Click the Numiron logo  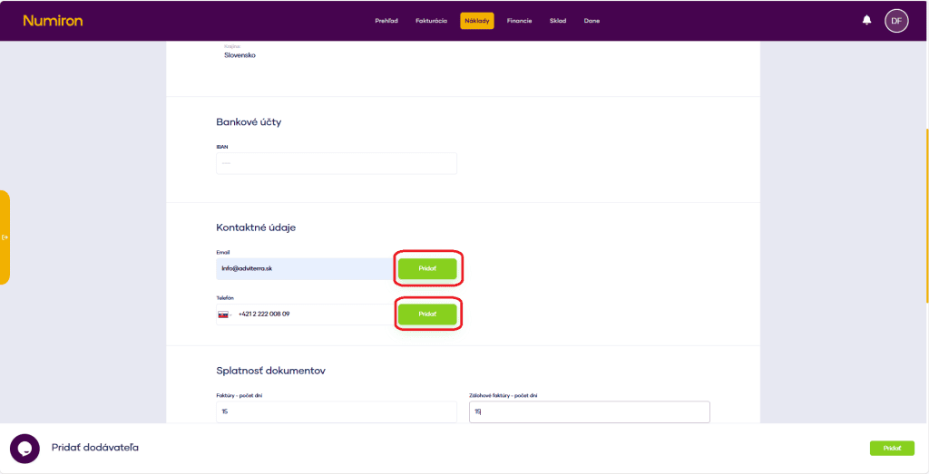(53, 20)
